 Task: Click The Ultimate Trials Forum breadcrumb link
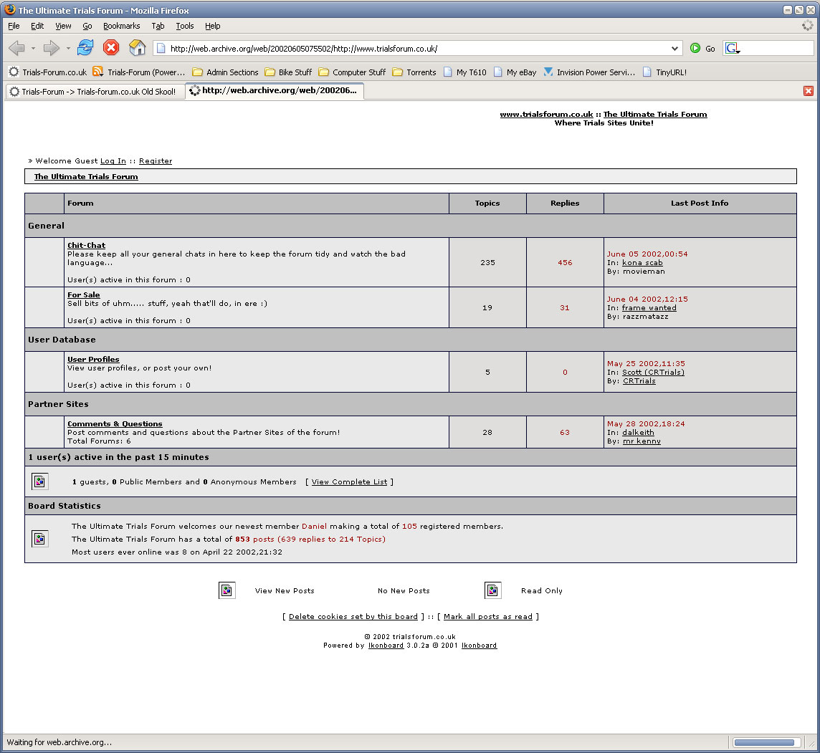tap(86, 177)
